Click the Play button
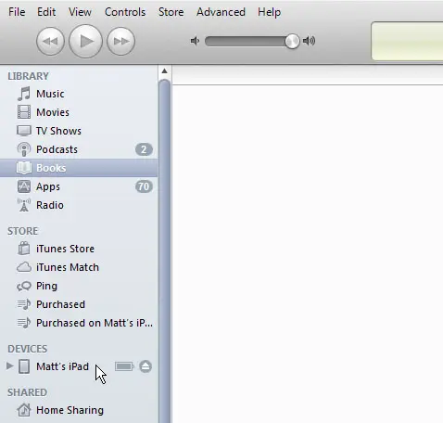This screenshot has width=443, height=423. coord(85,41)
